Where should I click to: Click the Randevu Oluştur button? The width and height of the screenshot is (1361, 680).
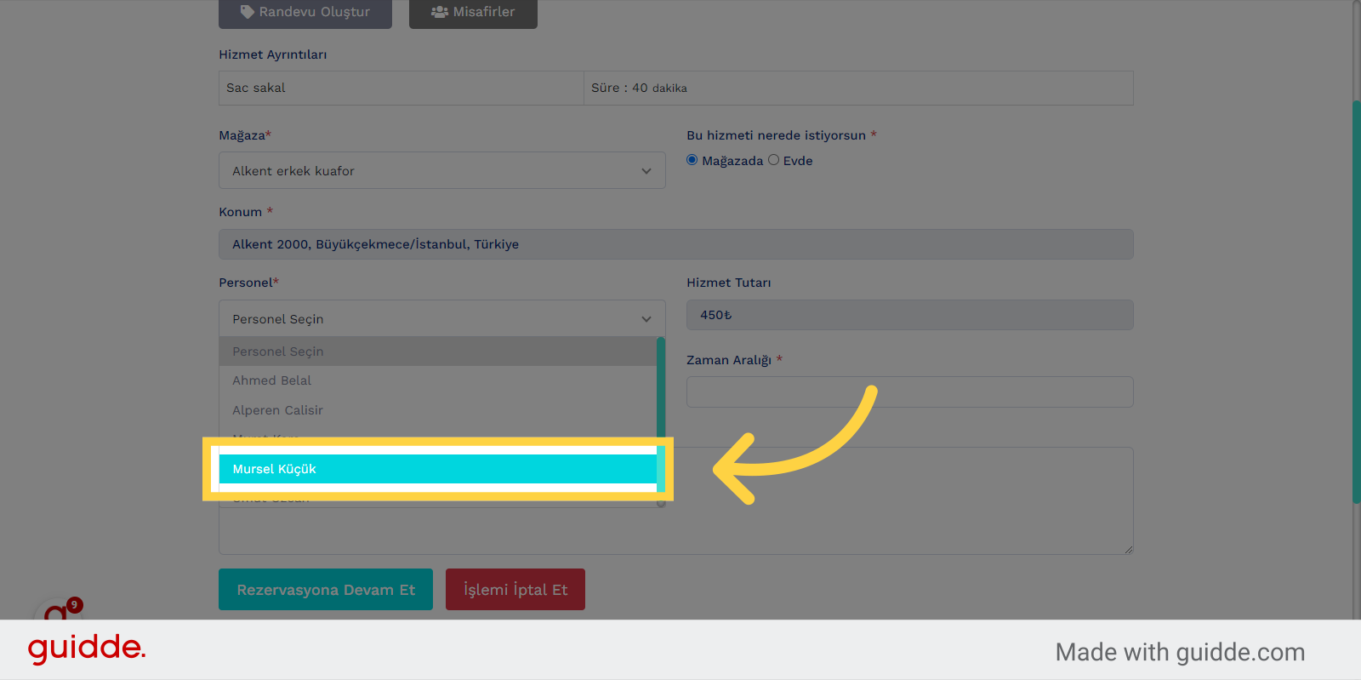coord(305,13)
